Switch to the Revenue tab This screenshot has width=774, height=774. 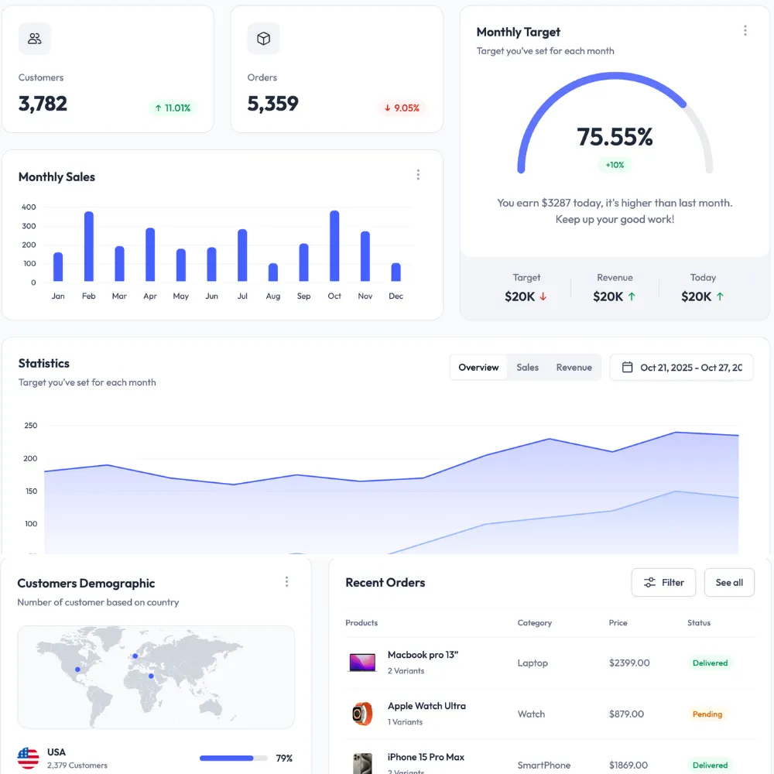click(574, 368)
